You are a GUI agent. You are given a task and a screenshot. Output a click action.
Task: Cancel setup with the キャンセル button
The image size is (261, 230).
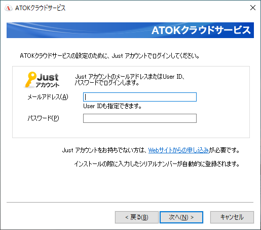click(232, 217)
